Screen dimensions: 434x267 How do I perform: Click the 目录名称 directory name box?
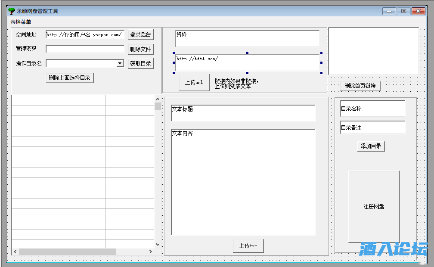372,109
